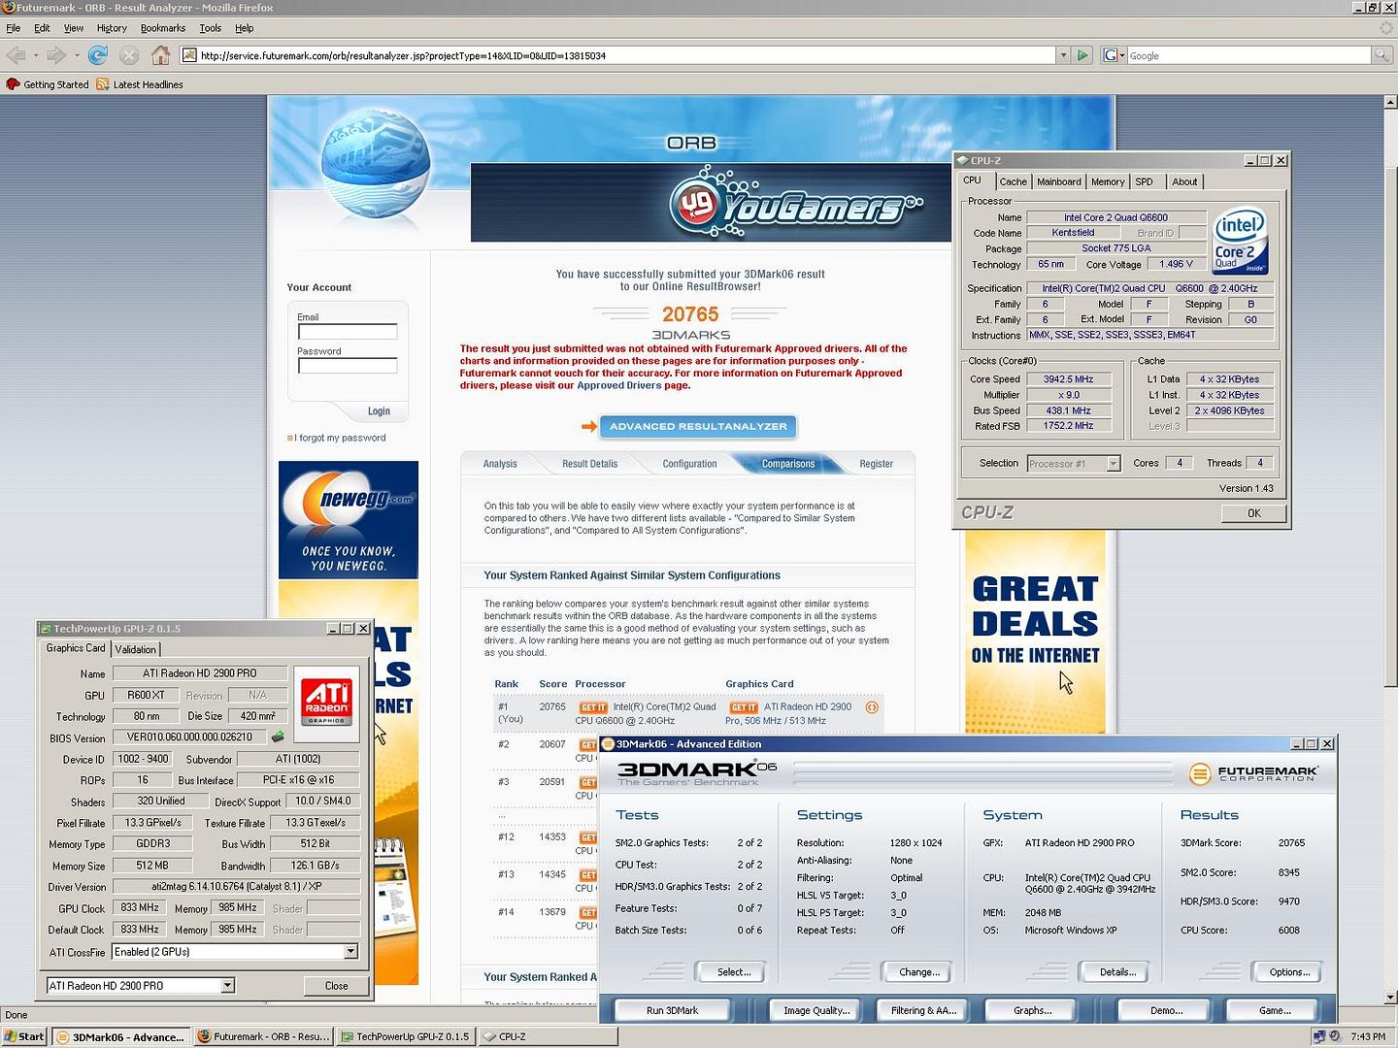
Task: Open the graphics card selector dropdown in GPU-Z
Action: (227, 986)
